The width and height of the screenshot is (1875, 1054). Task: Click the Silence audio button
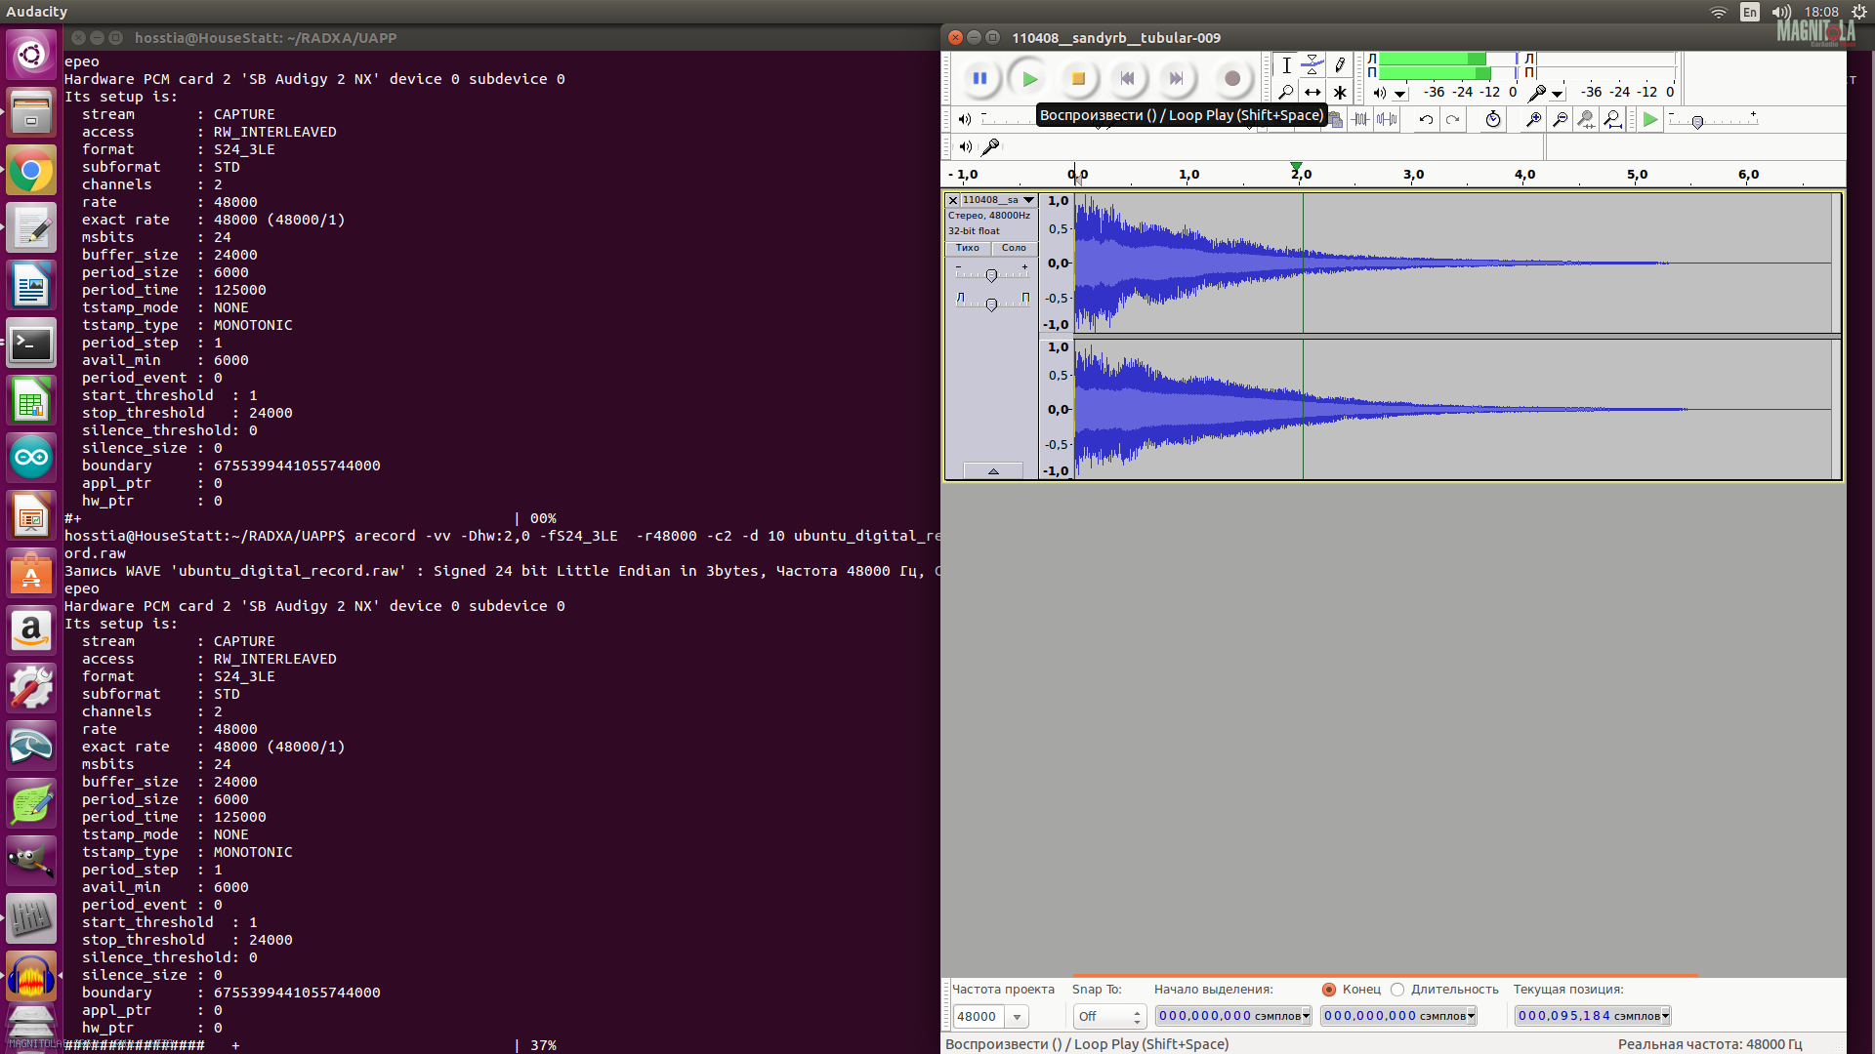(x=1387, y=119)
